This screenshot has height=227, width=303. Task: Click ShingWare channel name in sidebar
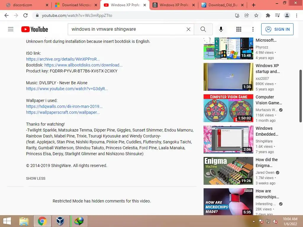264,141
